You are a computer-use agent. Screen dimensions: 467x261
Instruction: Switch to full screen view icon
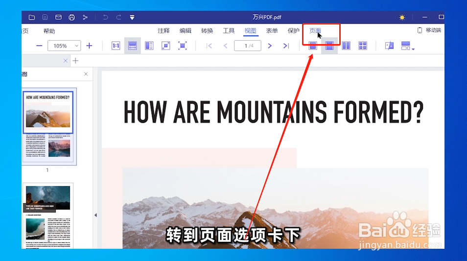click(x=183, y=46)
